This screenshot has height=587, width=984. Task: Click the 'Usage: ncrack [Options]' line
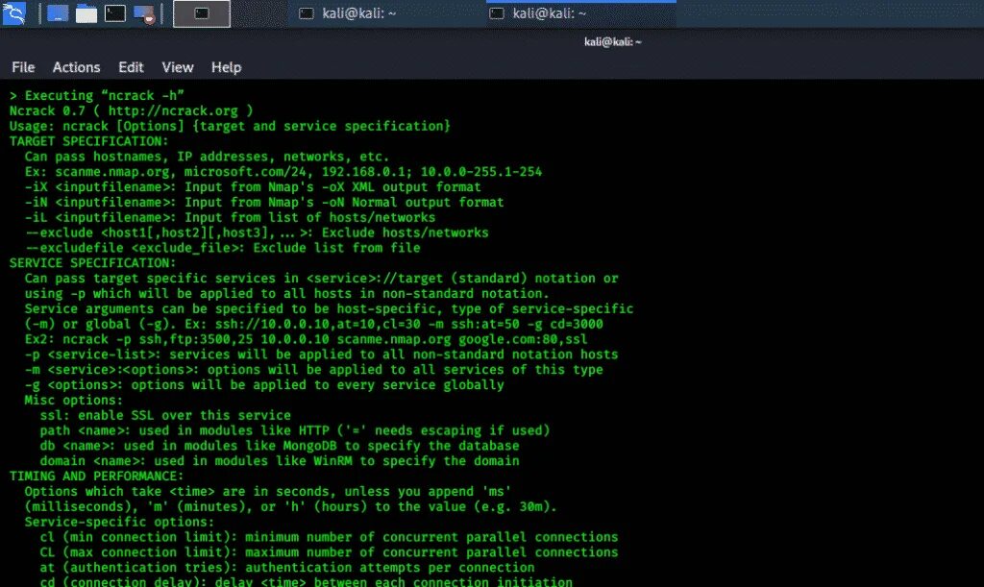coord(230,126)
